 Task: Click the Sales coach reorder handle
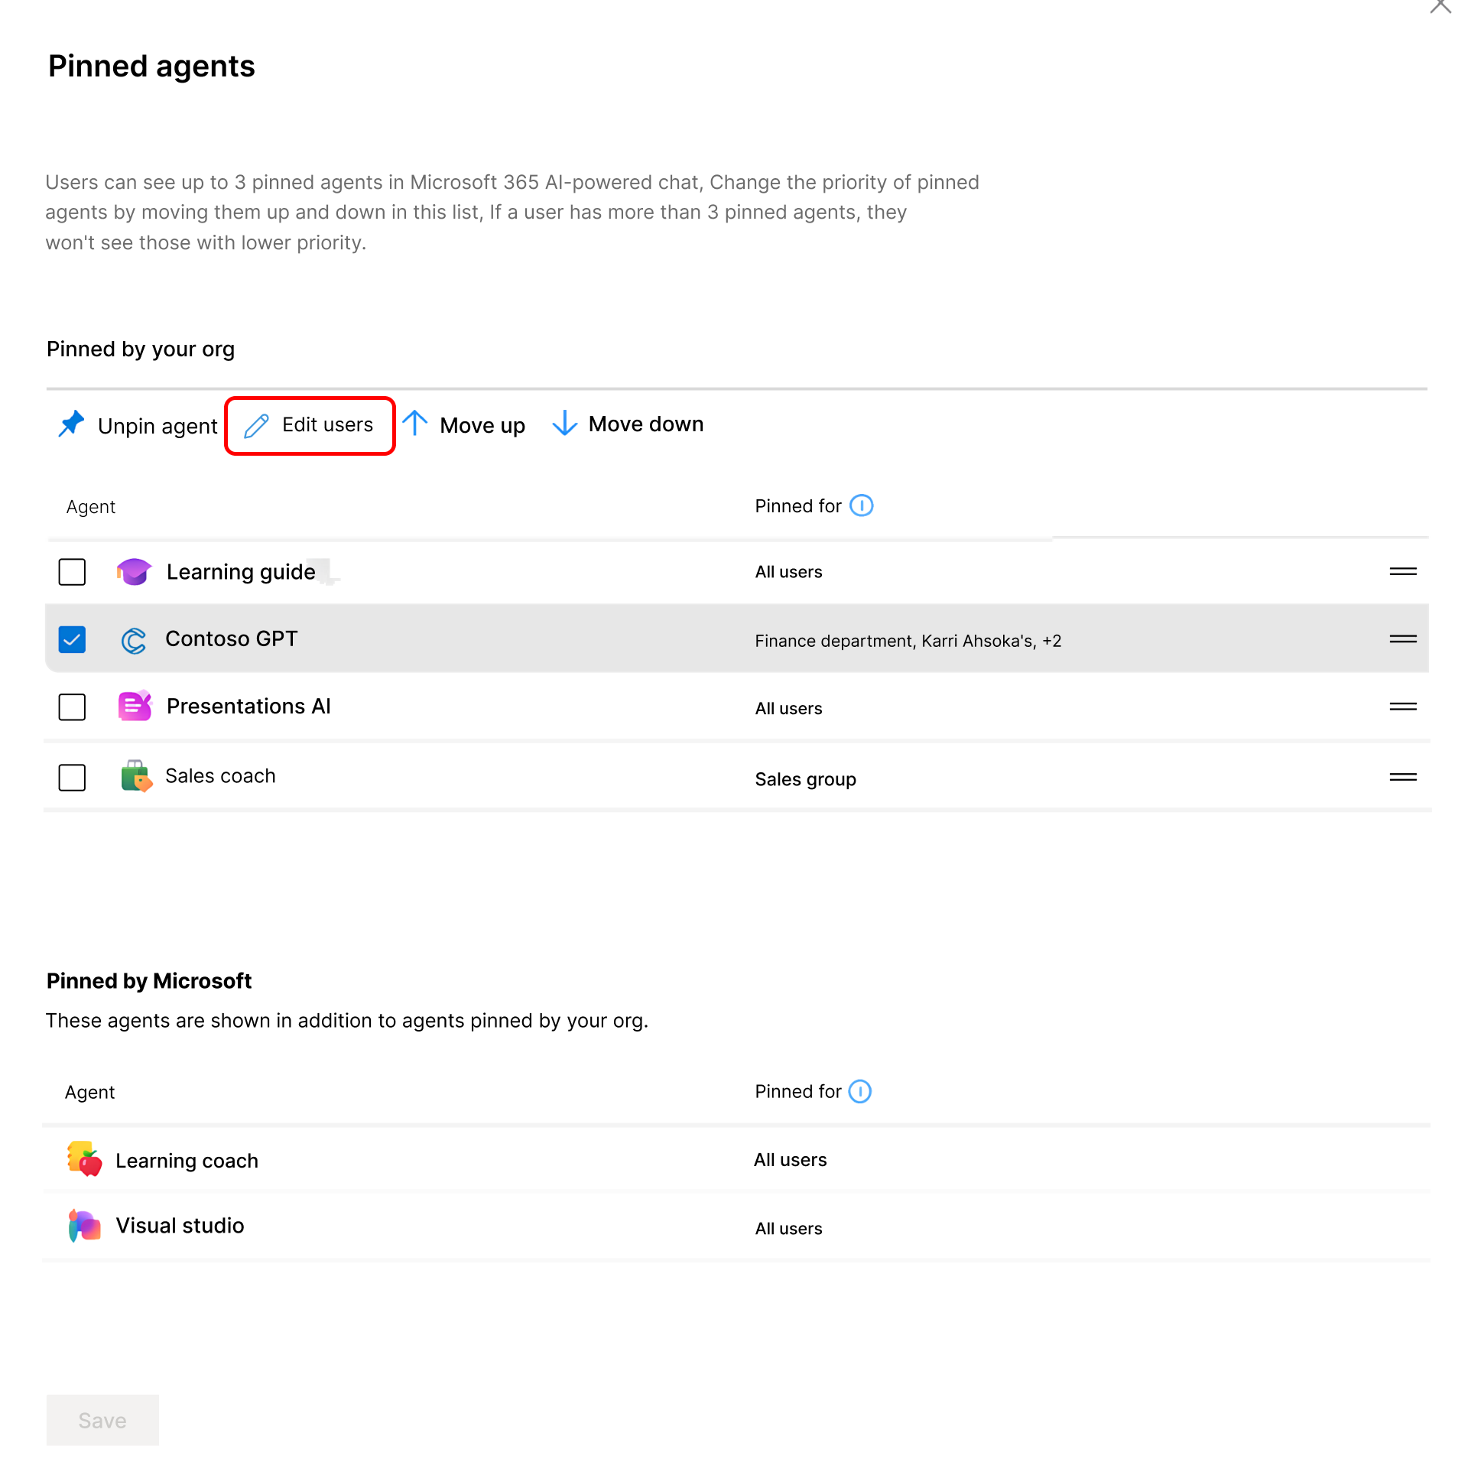tap(1403, 777)
